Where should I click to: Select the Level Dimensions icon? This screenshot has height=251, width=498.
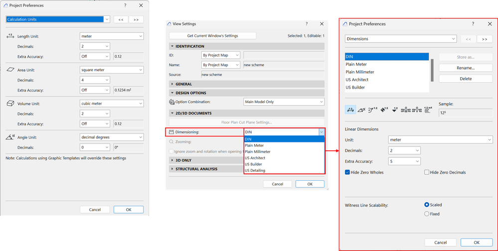tap(384, 110)
